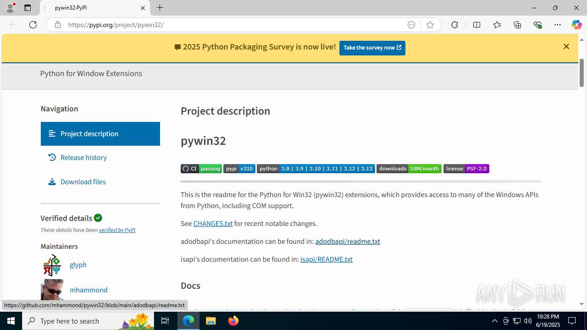Image resolution: width=587 pixels, height=330 pixels.
Task: Dismiss the survey banner
Action: point(566,47)
